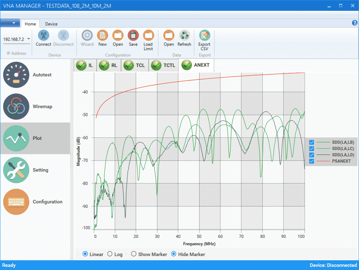Click the 'Magnitude (dB)' axis title
Viewport: 359px width, 270px height.
[78, 151]
